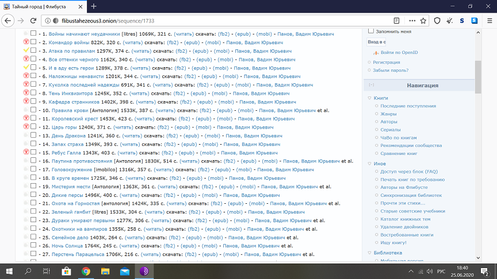This screenshot has height=279, width=497.
Task: Open Task View on taskbar
Action: [x=47, y=271]
